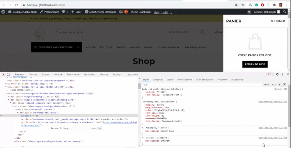
Task: Toggle the computed styles sidebar icon
Action: [285, 85]
